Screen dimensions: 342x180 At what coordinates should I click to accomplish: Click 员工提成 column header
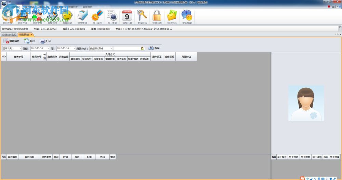[x=334, y=157]
